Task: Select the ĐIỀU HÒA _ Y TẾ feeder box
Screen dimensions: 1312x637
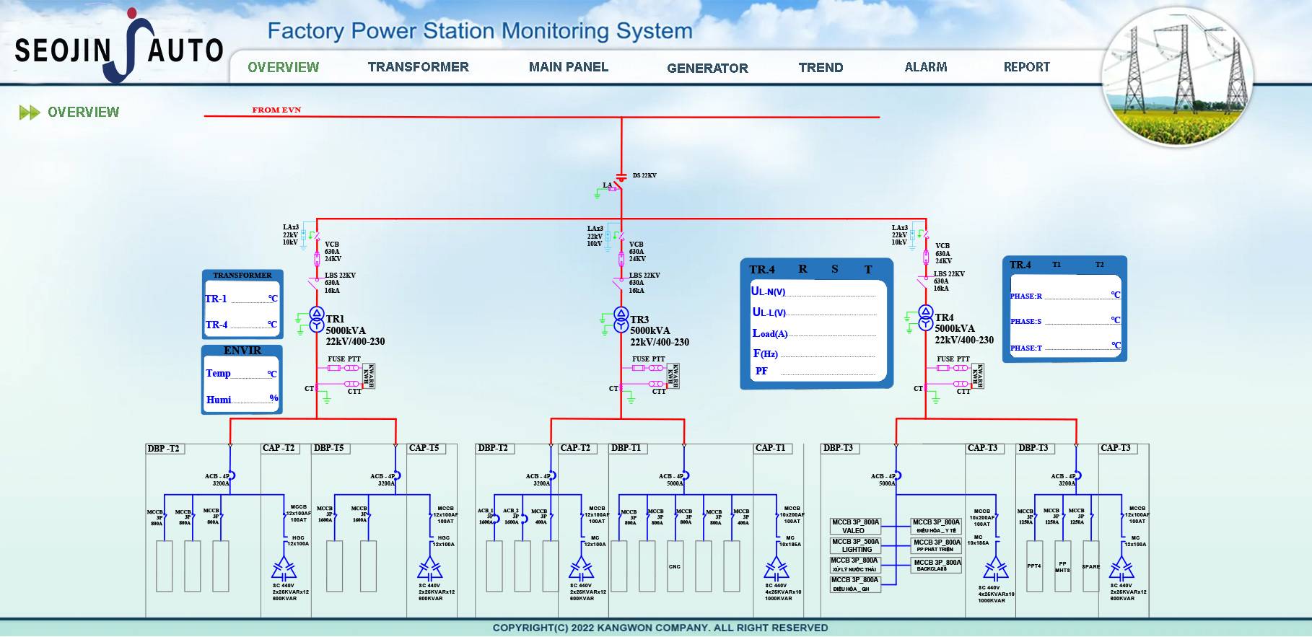Action: [x=937, y=526]
